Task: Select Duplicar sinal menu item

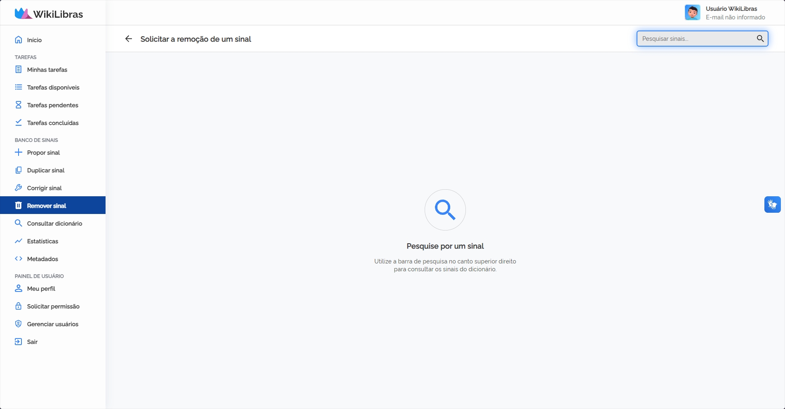Action: point(46,170)
